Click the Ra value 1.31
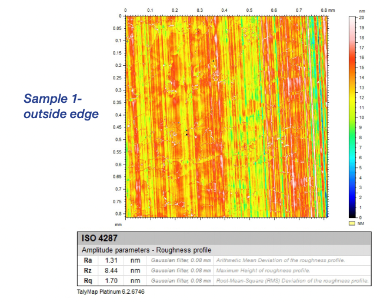Image resolution: width=387 pixels, height=302 pixels. (x=112, y=260)
